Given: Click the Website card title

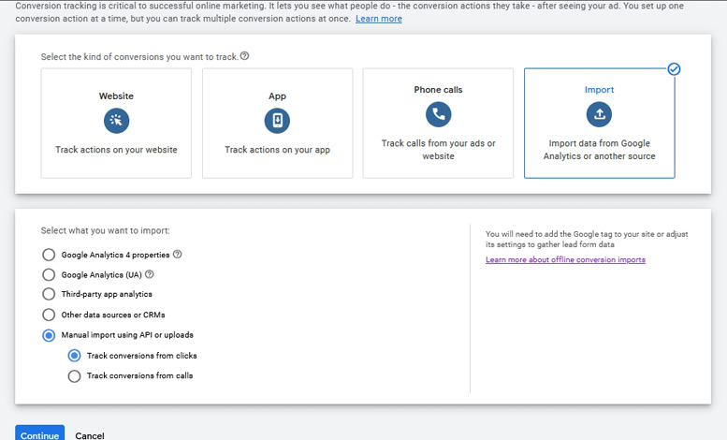Looking at the screenshot, I should (x=116, y=96).
